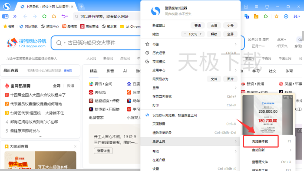Switch to the 影音 tab
This screenshot has height=171, width=304.
pyautogui.click(x=110, y=71)
